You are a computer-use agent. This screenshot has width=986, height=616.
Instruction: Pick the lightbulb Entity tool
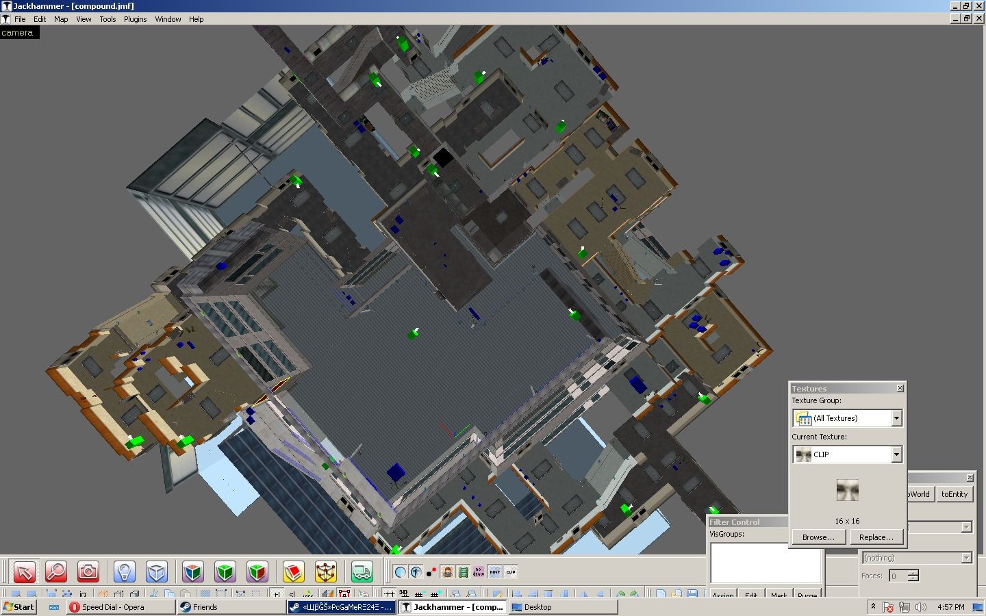(x=124, y=572)
